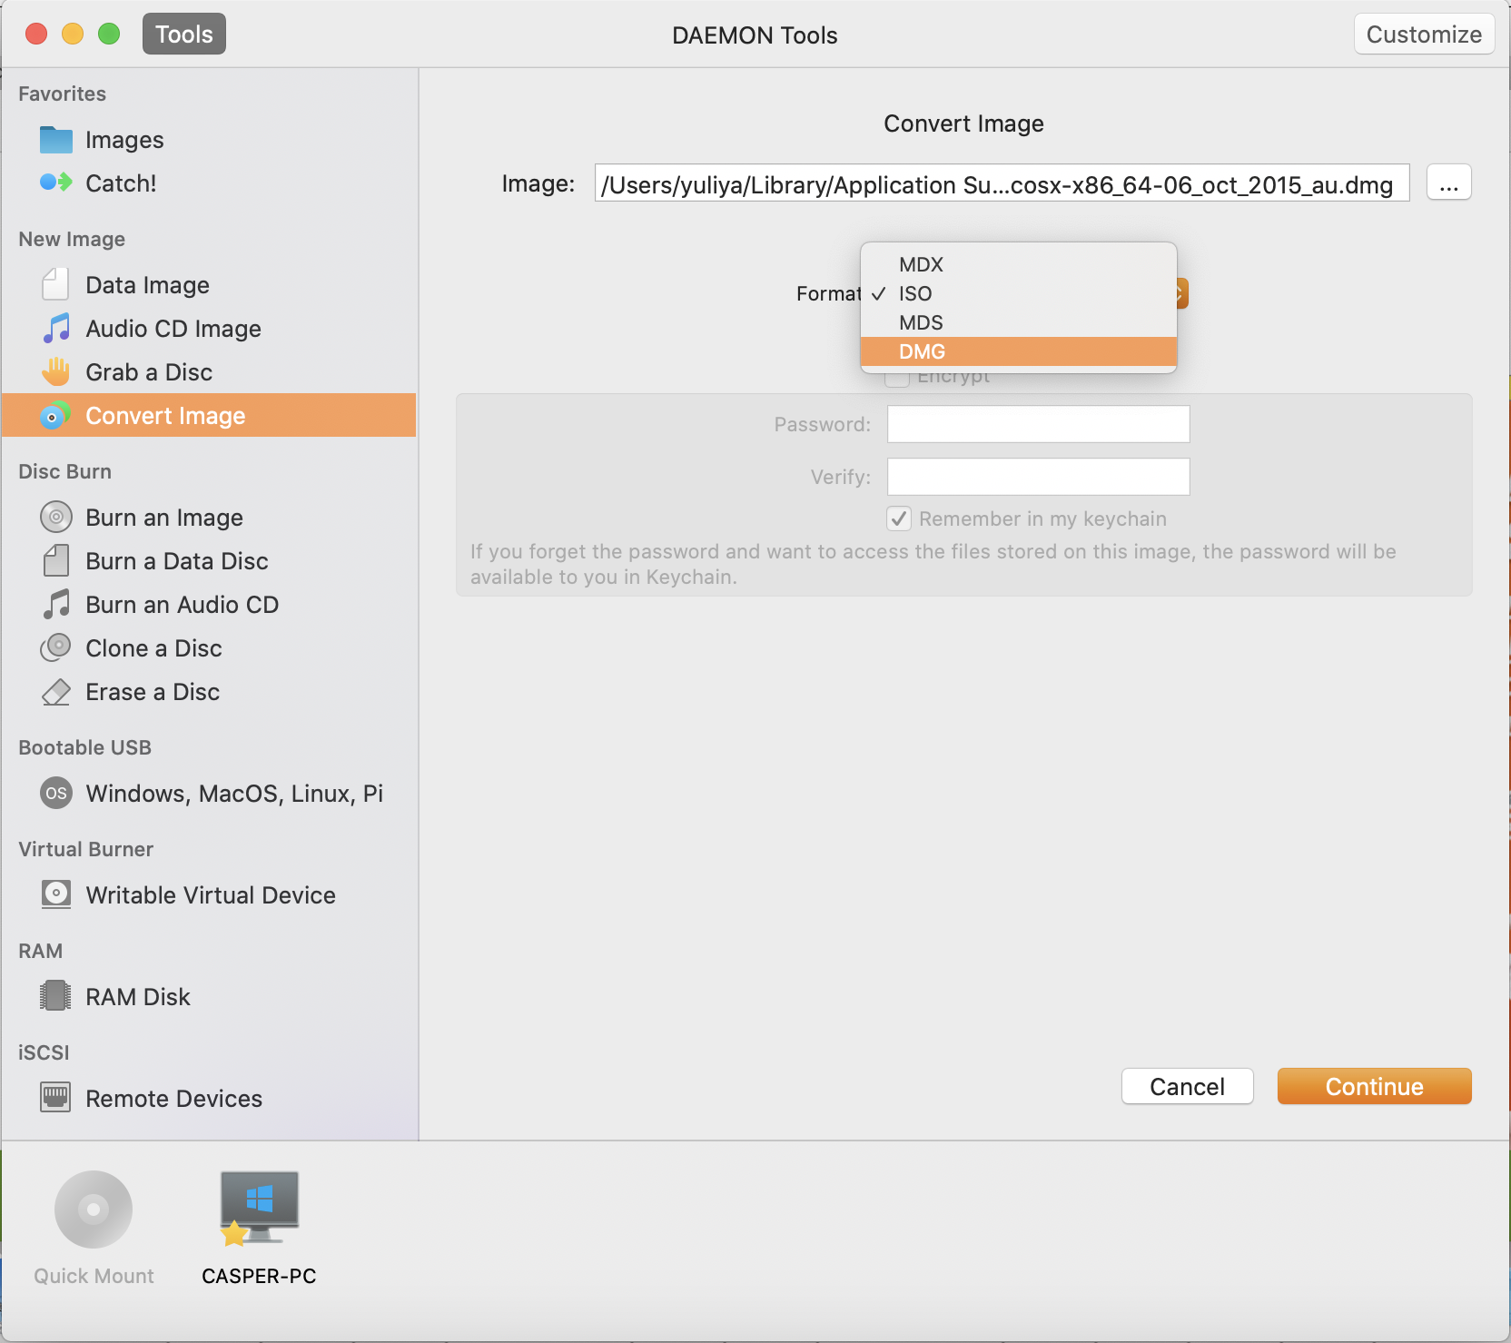This screenshot has width=1511, height=1343.
Task: Click the Grab a Disc hand icon
Action: (55, 371)
